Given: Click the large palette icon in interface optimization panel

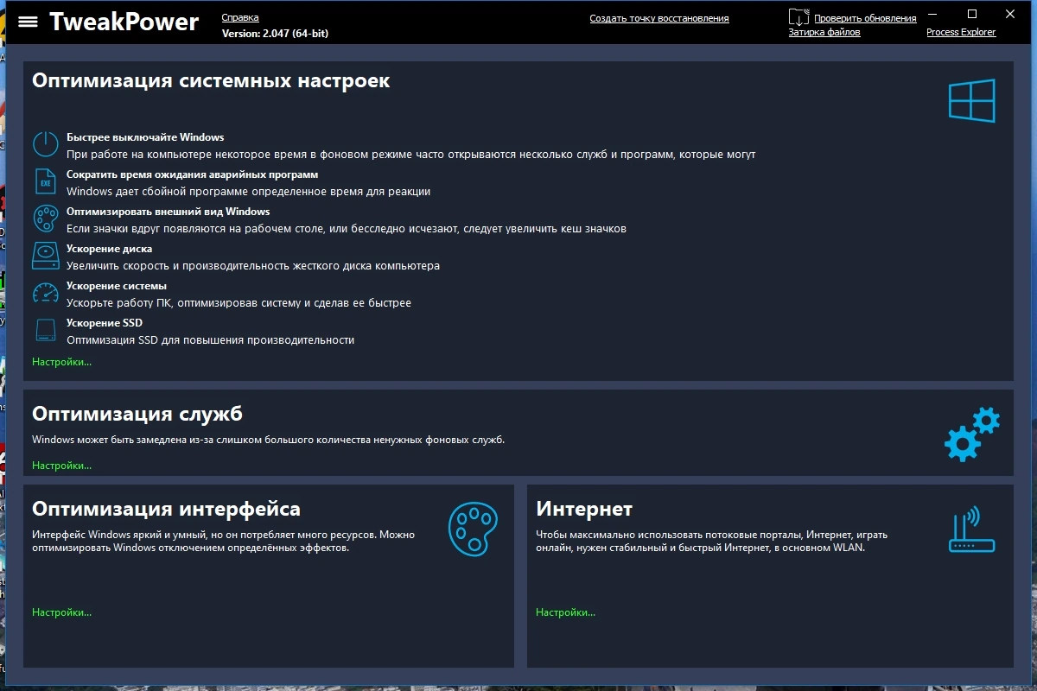Looking at the screenshot, I should point(473,529).
